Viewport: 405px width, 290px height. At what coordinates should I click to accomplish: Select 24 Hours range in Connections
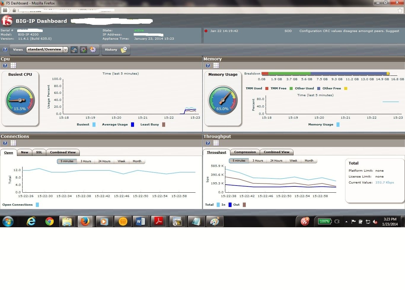104,161
